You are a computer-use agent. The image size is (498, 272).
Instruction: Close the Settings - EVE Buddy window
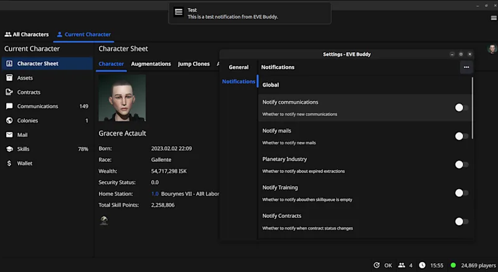470,54
